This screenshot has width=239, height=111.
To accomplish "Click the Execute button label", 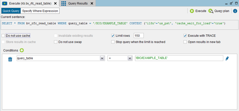I will coord(201,11).
